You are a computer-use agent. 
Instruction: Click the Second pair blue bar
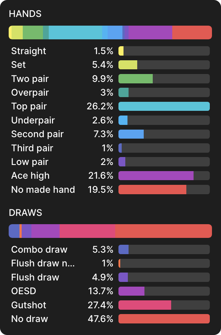(x=131, y=134)
